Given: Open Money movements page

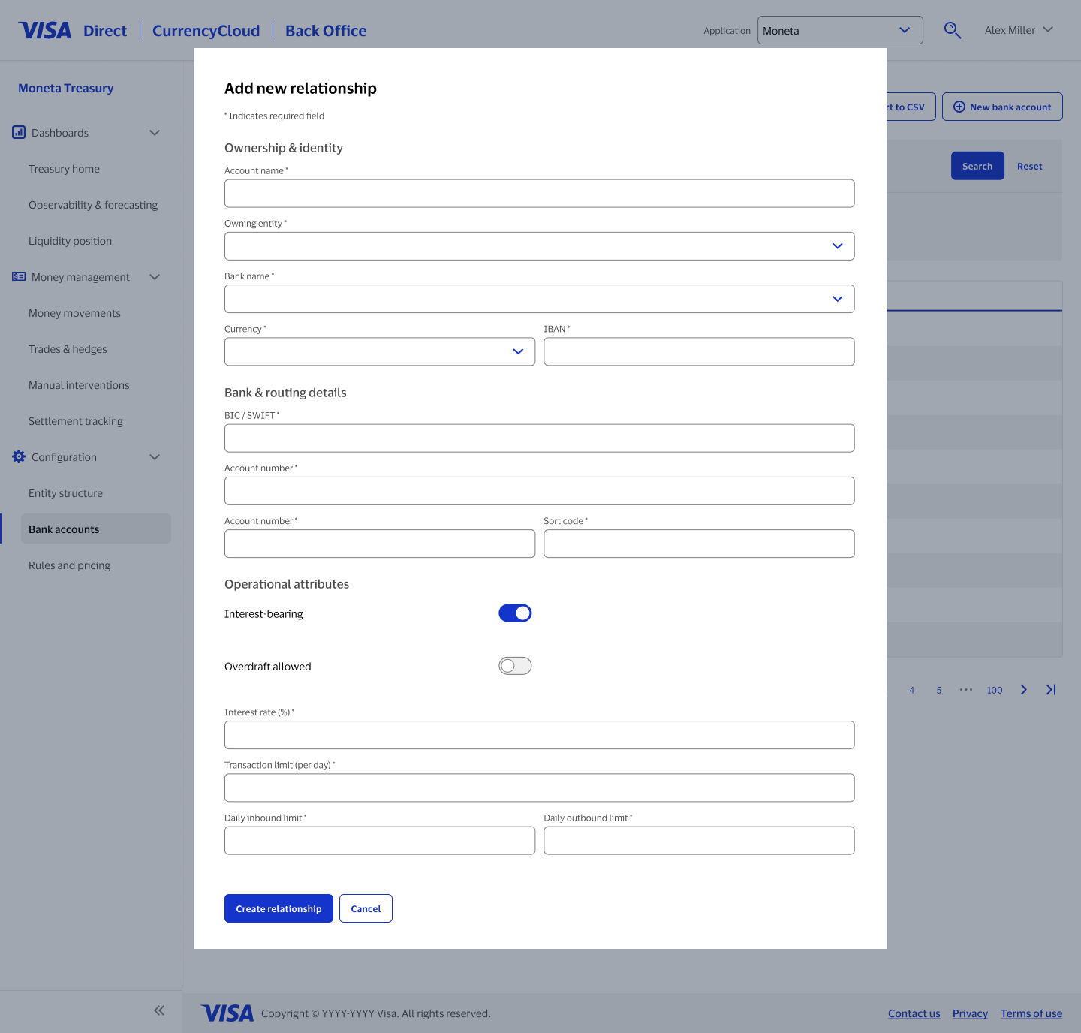Looking at the screenshot, I should (74, 313).
